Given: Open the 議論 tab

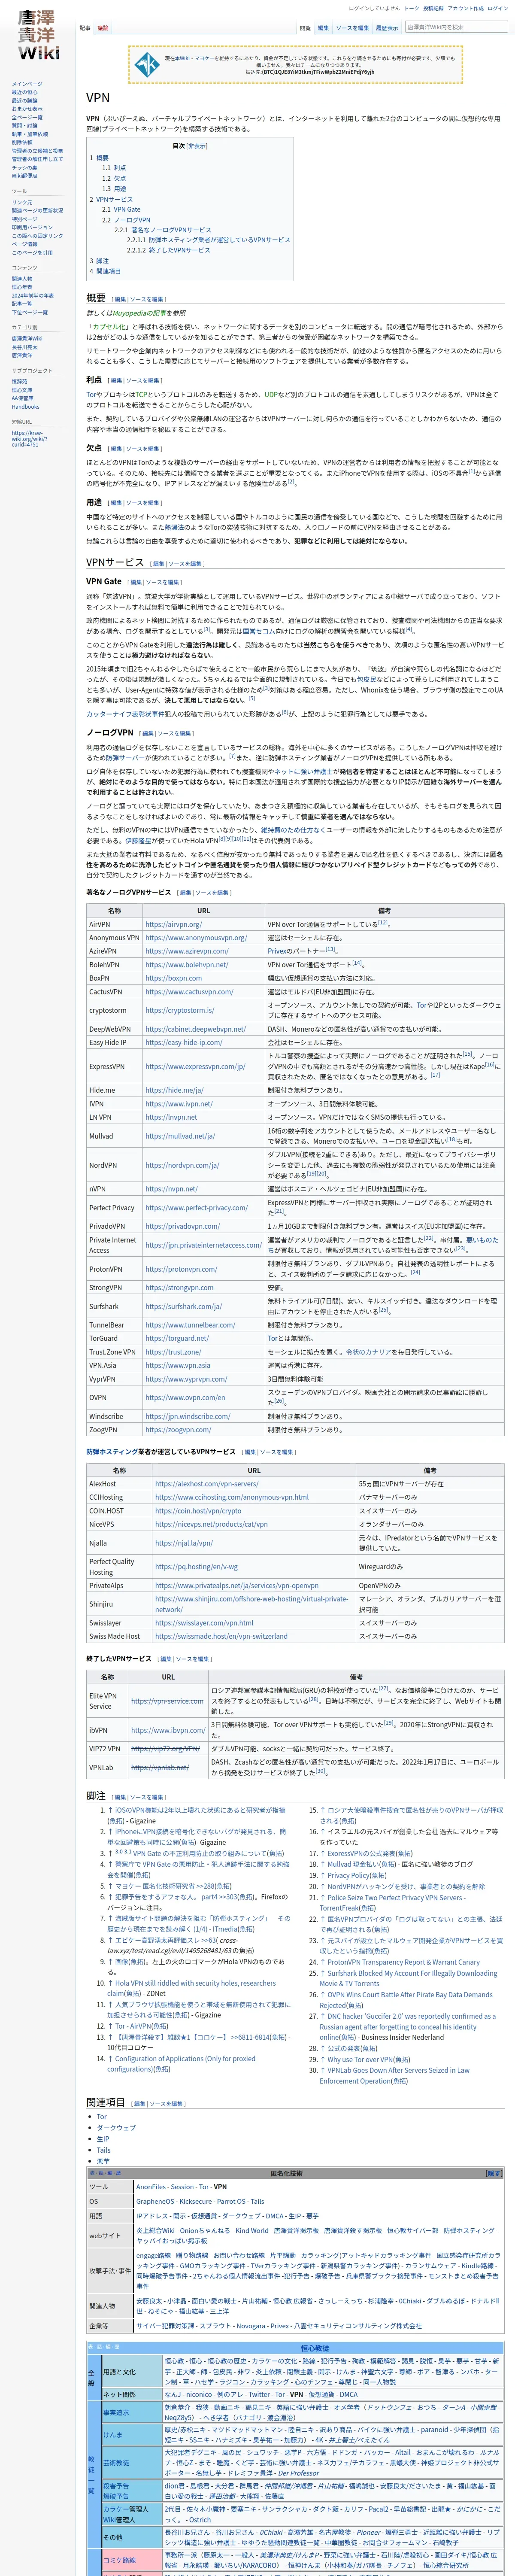Looking at the screenshot, I should [102, 28].
